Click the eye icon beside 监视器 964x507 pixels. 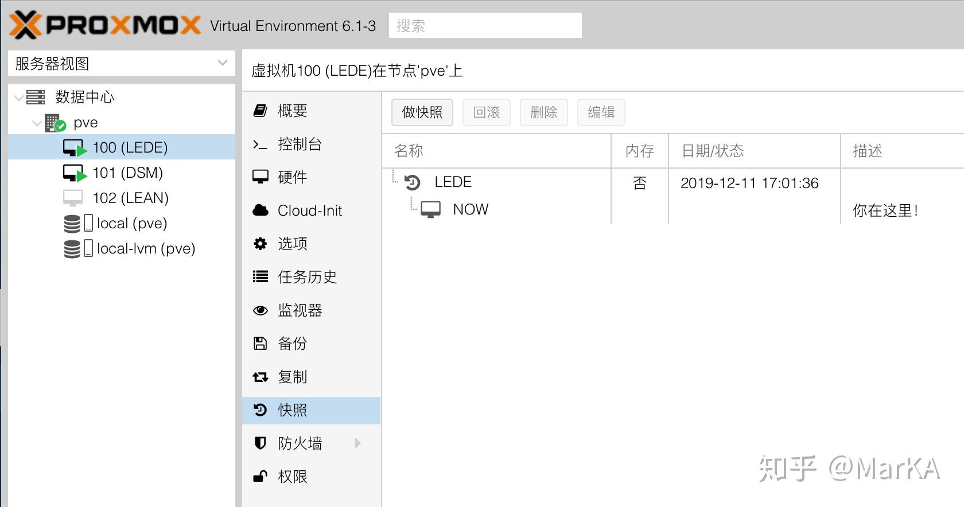coord(261,310)
